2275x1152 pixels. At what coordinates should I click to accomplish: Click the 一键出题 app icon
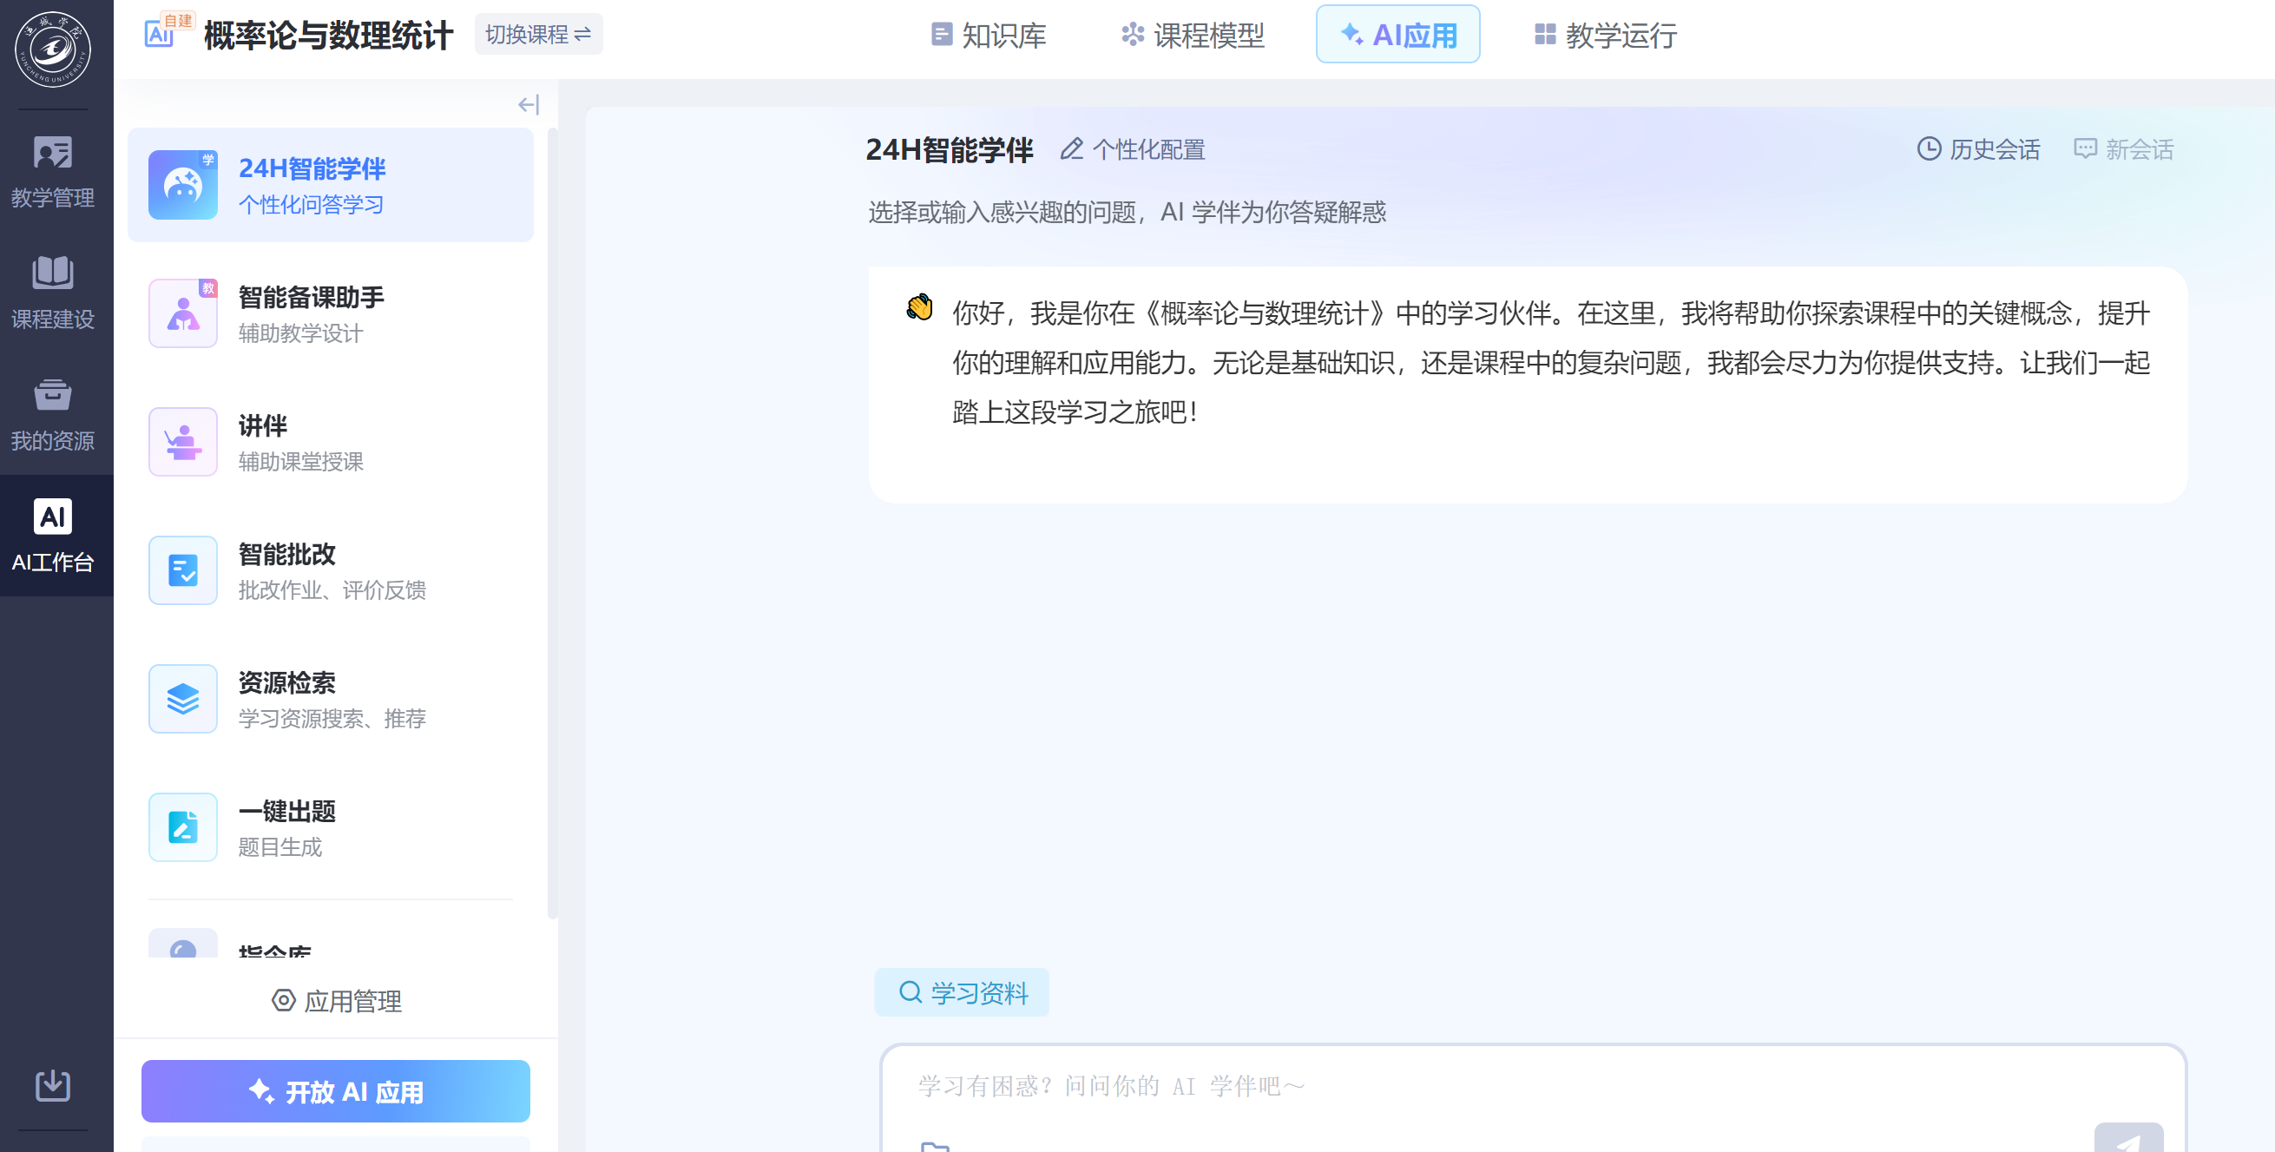pyautogui.click(x=183, y=827)
